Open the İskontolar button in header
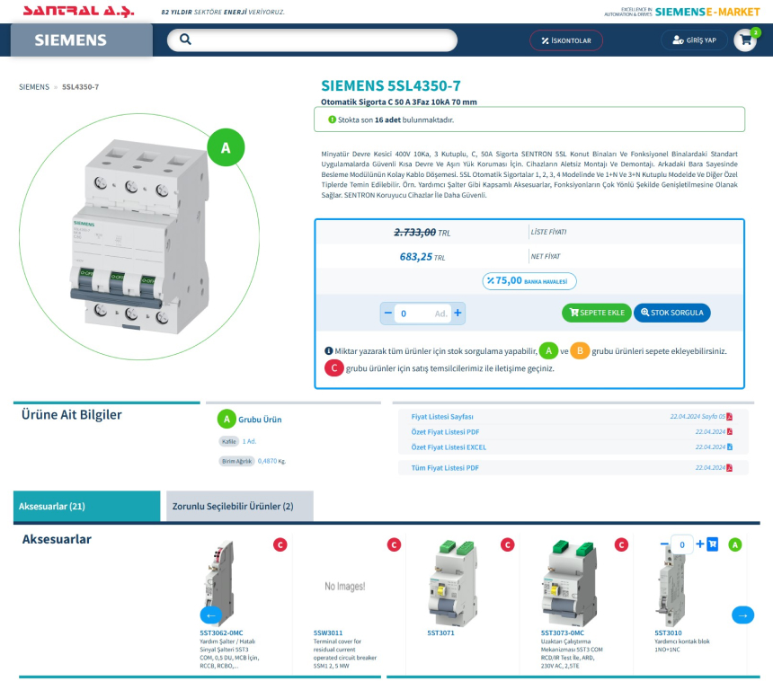Screen dimensions: 773x681 click(x=566, y=40)
